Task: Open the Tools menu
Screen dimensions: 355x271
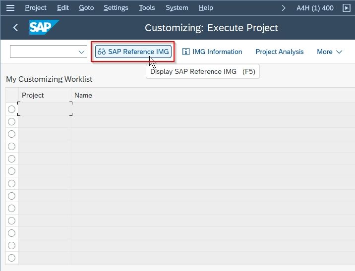Action: pos(147,8)
